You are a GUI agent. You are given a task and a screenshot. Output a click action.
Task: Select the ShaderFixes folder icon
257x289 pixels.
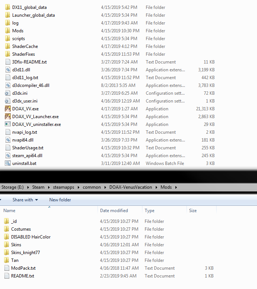click(7, 54)
